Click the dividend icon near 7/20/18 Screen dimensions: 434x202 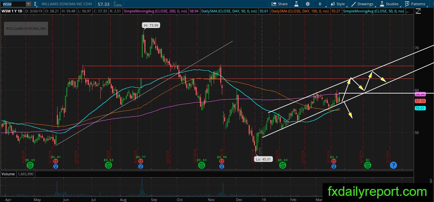click(x=108, y=166)
